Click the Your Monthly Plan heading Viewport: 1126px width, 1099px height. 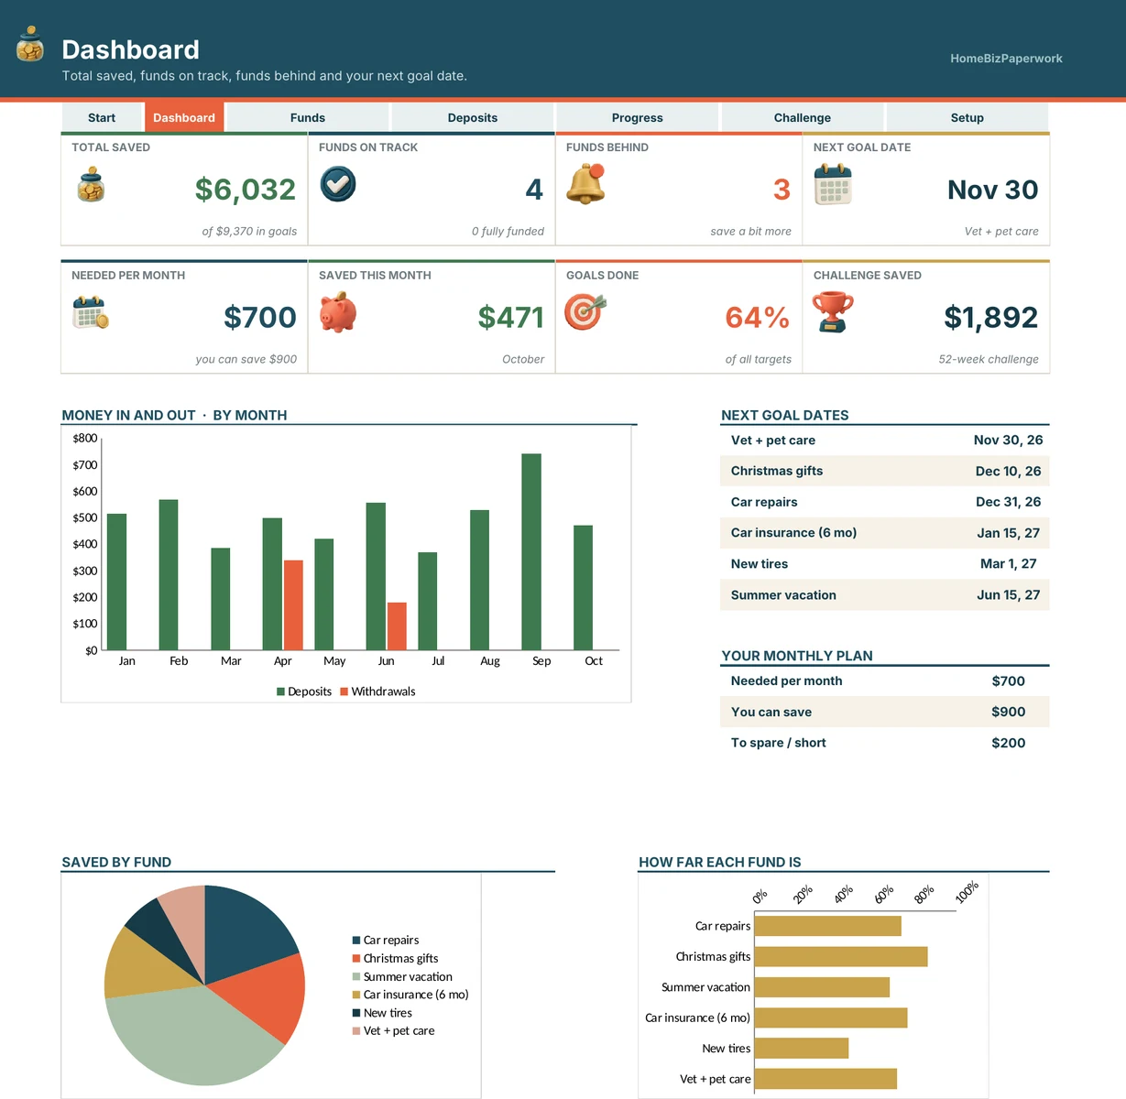pos(797,656)
